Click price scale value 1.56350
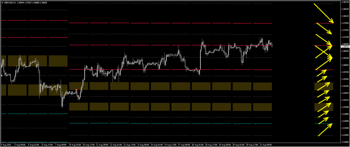 click(x=345, y=58)
